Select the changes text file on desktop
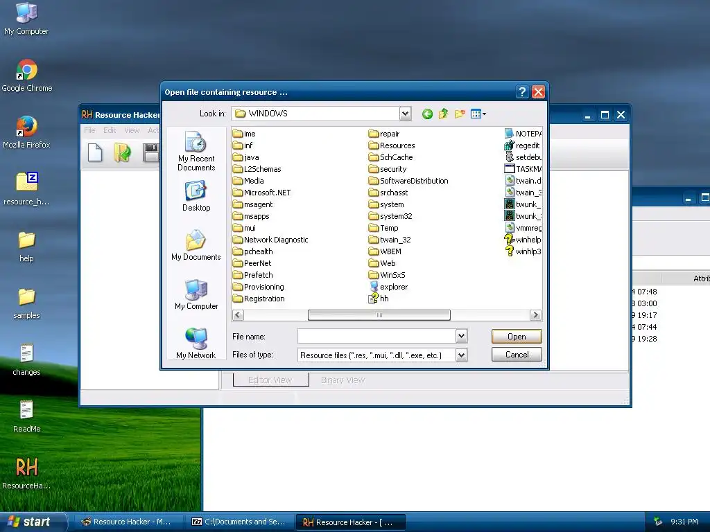 coord(26,360)
